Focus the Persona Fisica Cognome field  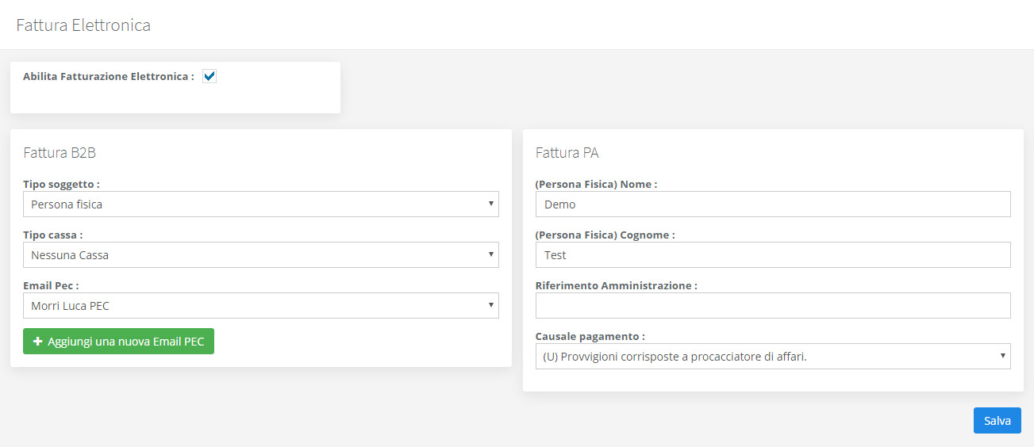[773, 255]
